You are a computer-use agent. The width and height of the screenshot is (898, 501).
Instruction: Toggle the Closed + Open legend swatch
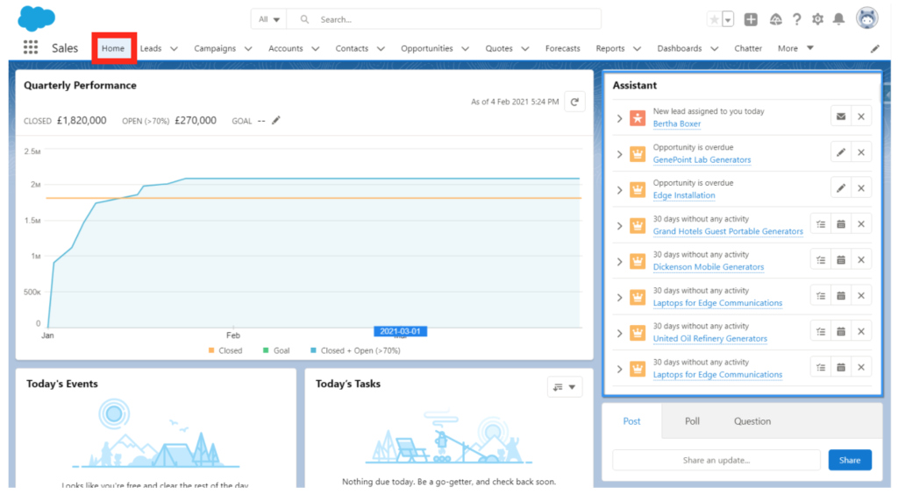[x=313, y=350]
